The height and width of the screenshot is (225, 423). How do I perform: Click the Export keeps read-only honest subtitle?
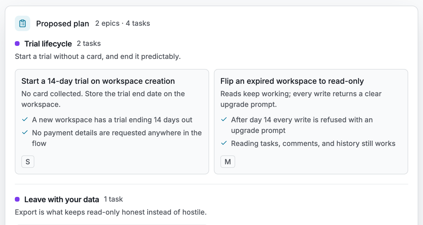(x=110, y=212)
